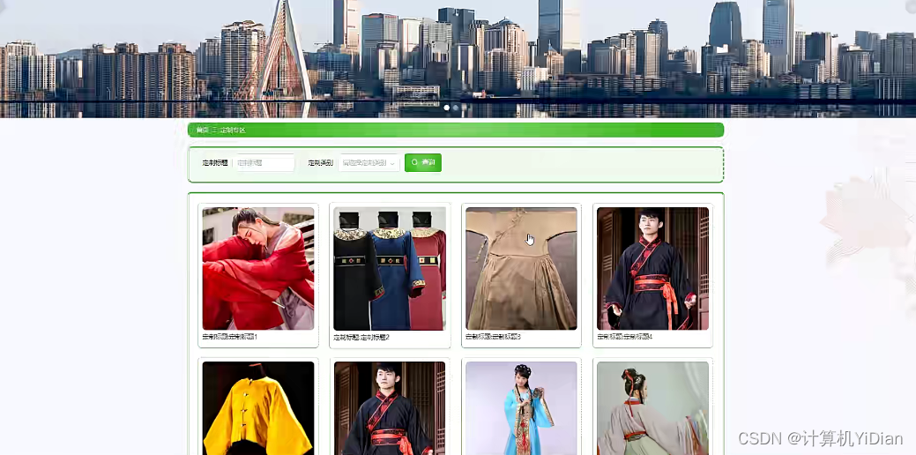Click the caption 定制标题:定制标题2

pos(361,337)
